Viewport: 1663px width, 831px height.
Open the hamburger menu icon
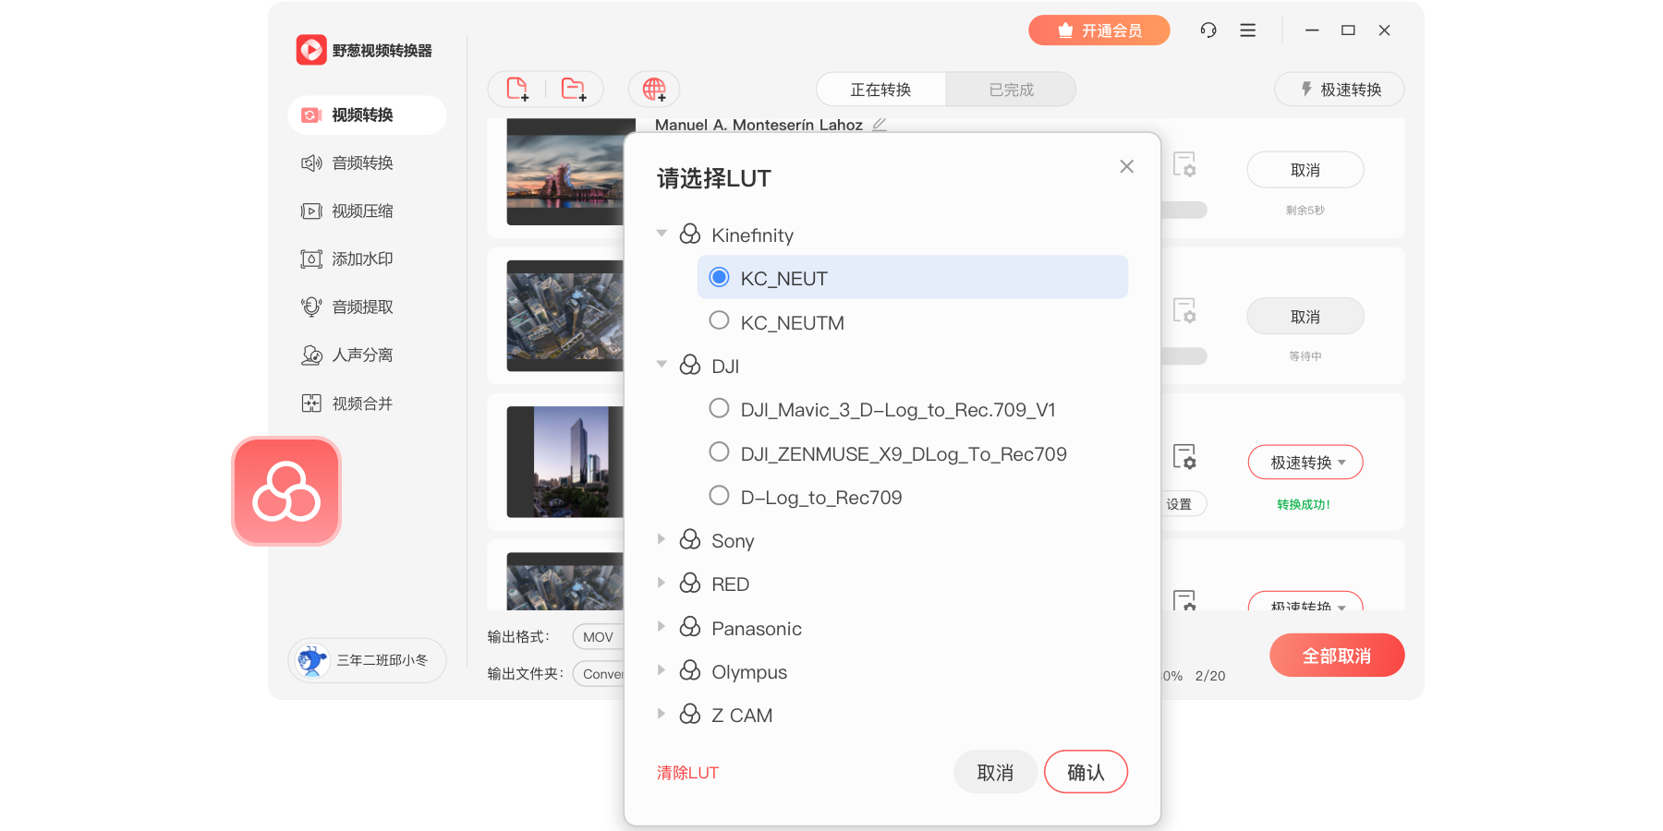coord(1247,30)
